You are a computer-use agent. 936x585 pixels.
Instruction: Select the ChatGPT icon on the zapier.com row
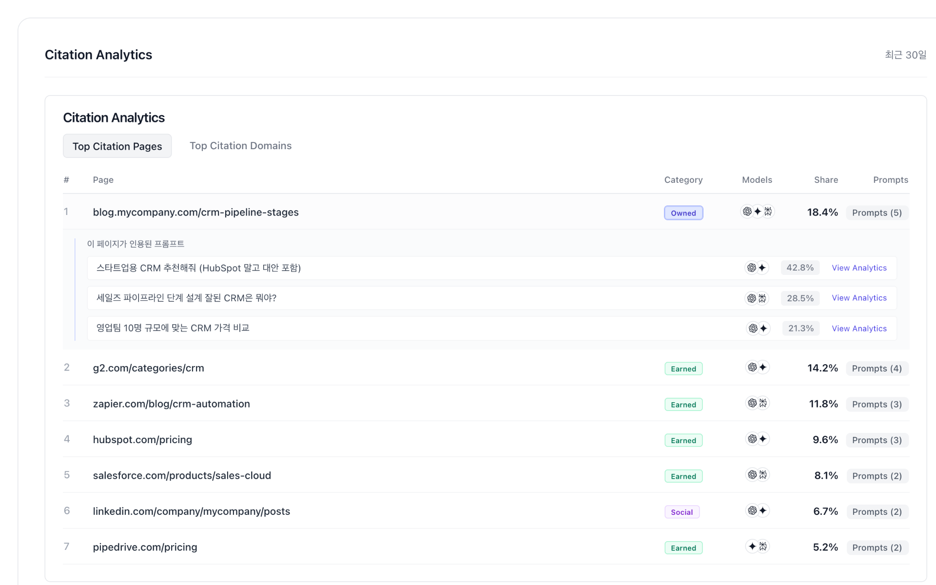[x=752, y=403]
